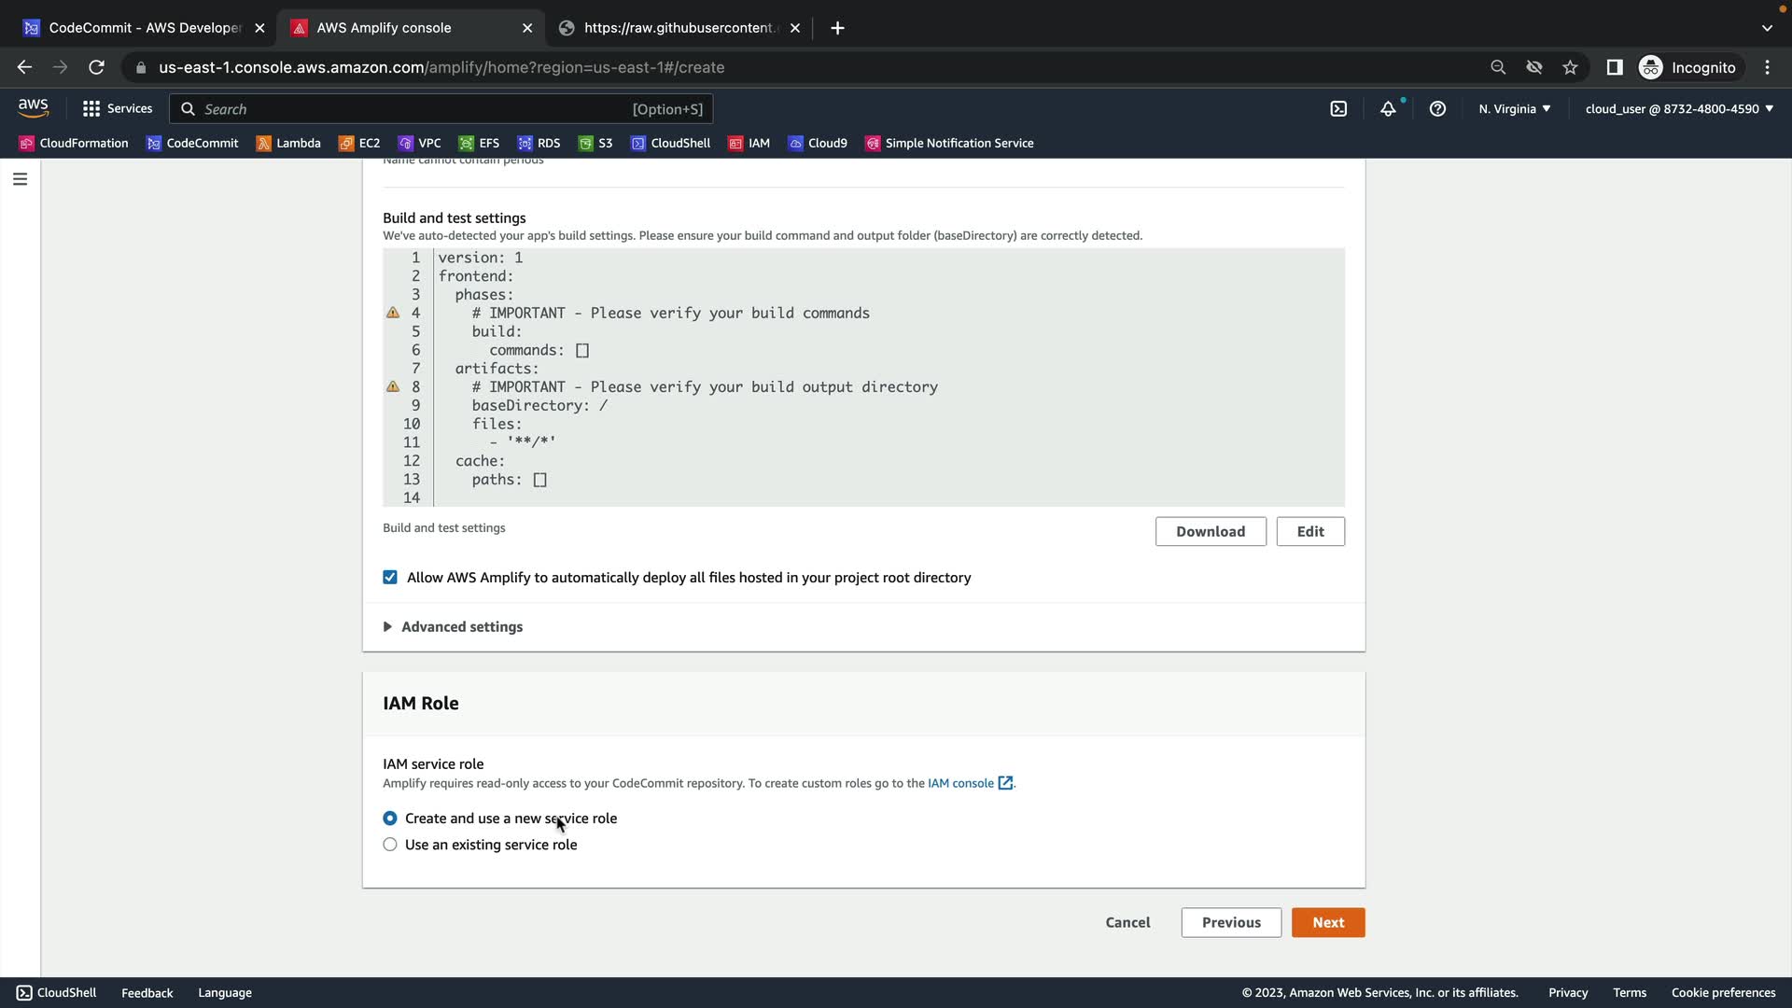Click the AWS logo home icon

(33, 108)
